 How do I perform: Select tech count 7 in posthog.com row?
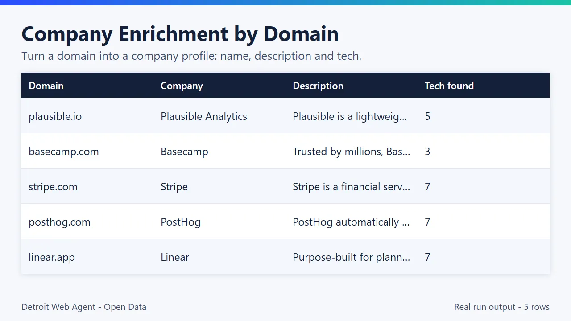427,222
